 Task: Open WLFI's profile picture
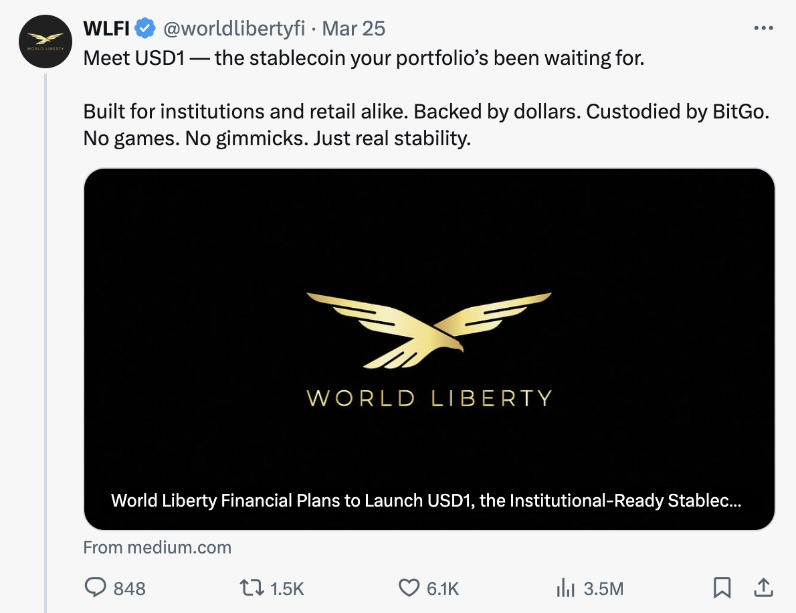point(45,41)
